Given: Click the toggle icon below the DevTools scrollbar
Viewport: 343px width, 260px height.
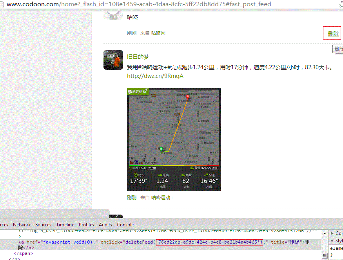Looking at the screenshot, I should [x=325, y=256].
